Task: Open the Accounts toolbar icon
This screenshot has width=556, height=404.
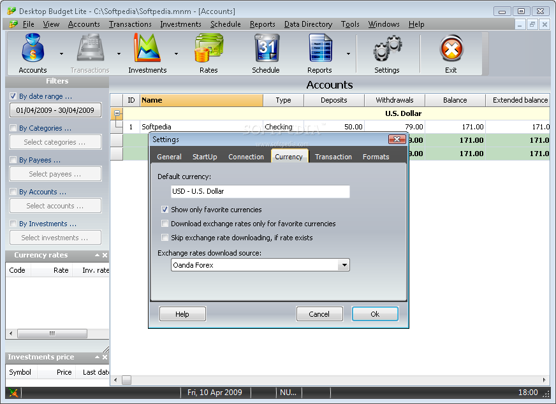Action: [x=33, y=50]
